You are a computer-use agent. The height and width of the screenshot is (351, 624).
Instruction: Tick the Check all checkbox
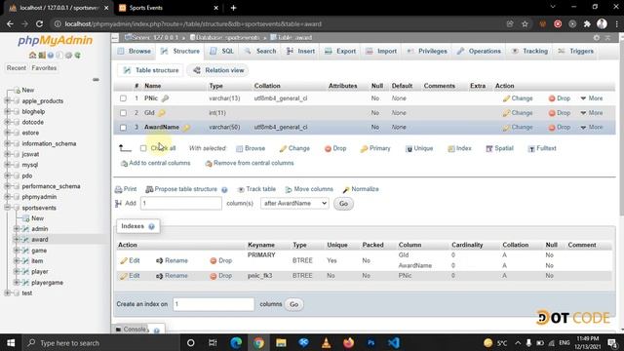pyautogui.click(x=143, y=148)
